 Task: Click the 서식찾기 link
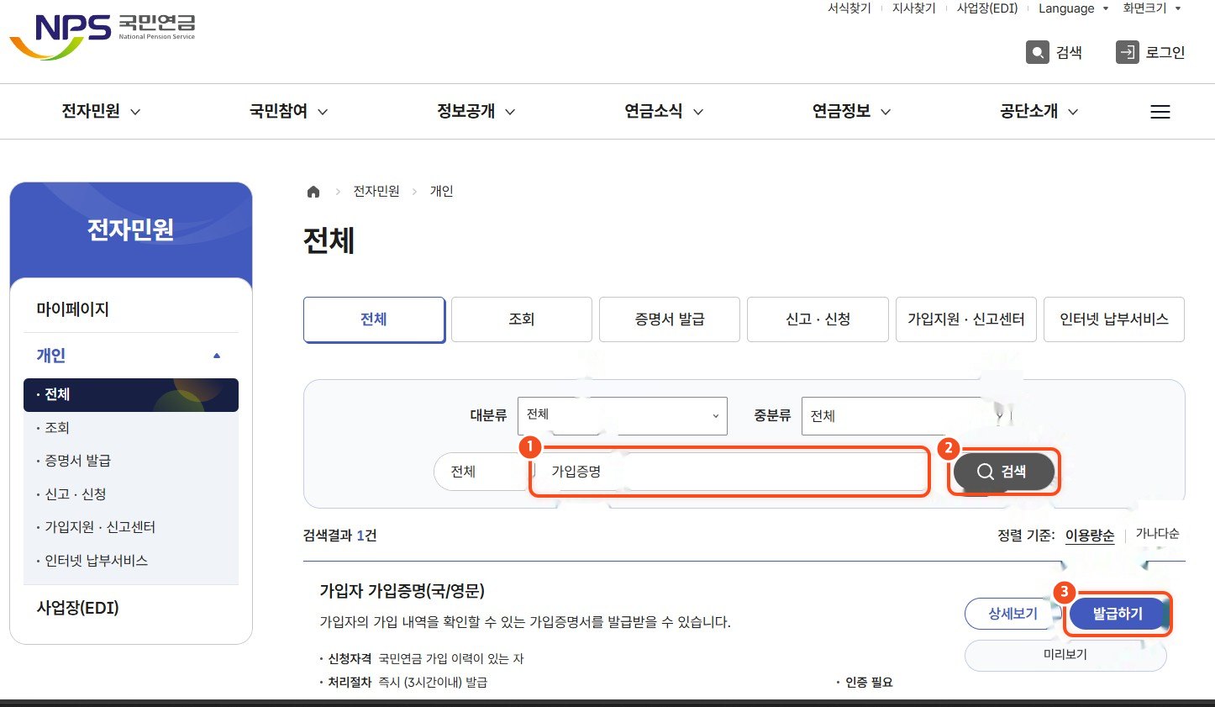click(x=849, y=8)
